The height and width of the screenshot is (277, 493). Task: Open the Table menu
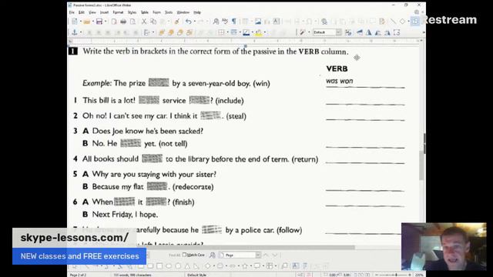click(144, 12)
